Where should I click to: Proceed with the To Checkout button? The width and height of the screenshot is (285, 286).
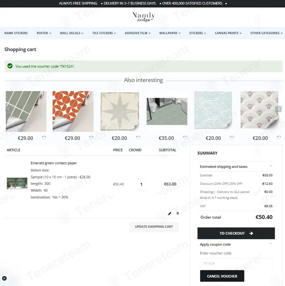click(236, 233)
